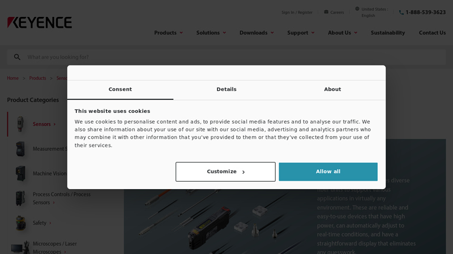Click the Measurement Sensors product thumbnail

20,149
